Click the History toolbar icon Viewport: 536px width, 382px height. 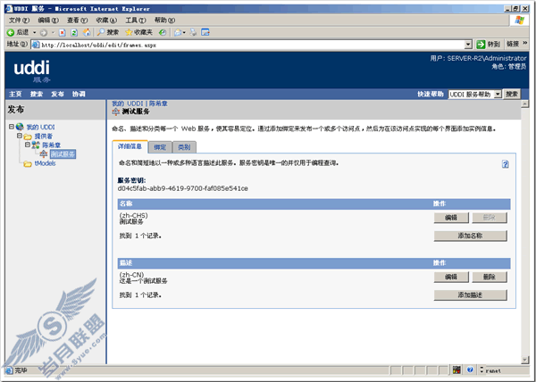coord(163,32)
